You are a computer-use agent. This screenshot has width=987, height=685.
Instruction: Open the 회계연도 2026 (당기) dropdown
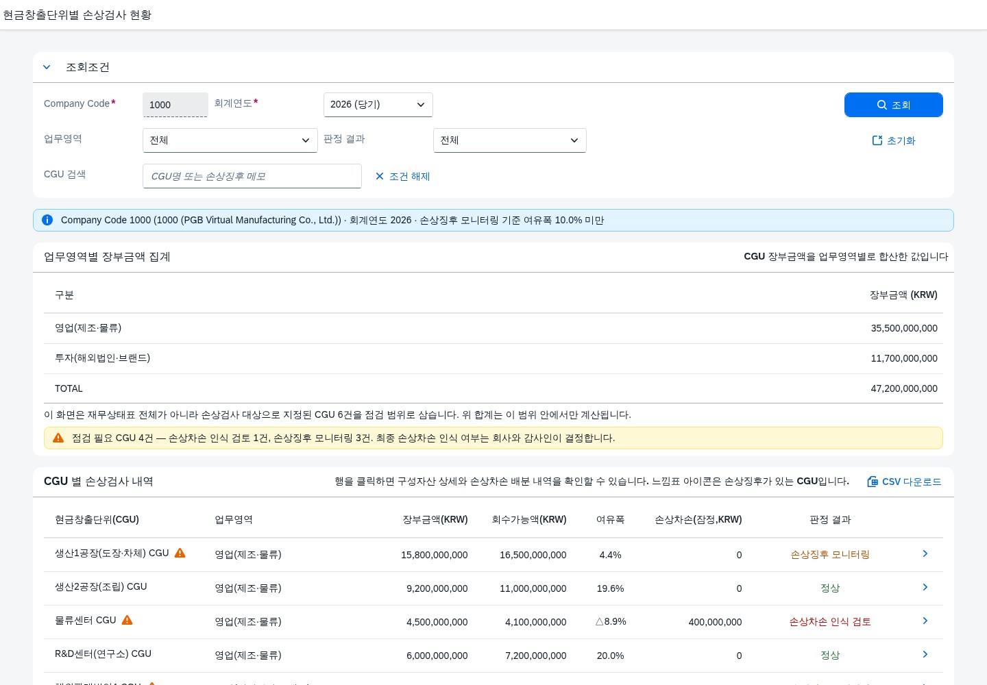tap(378, 105)
